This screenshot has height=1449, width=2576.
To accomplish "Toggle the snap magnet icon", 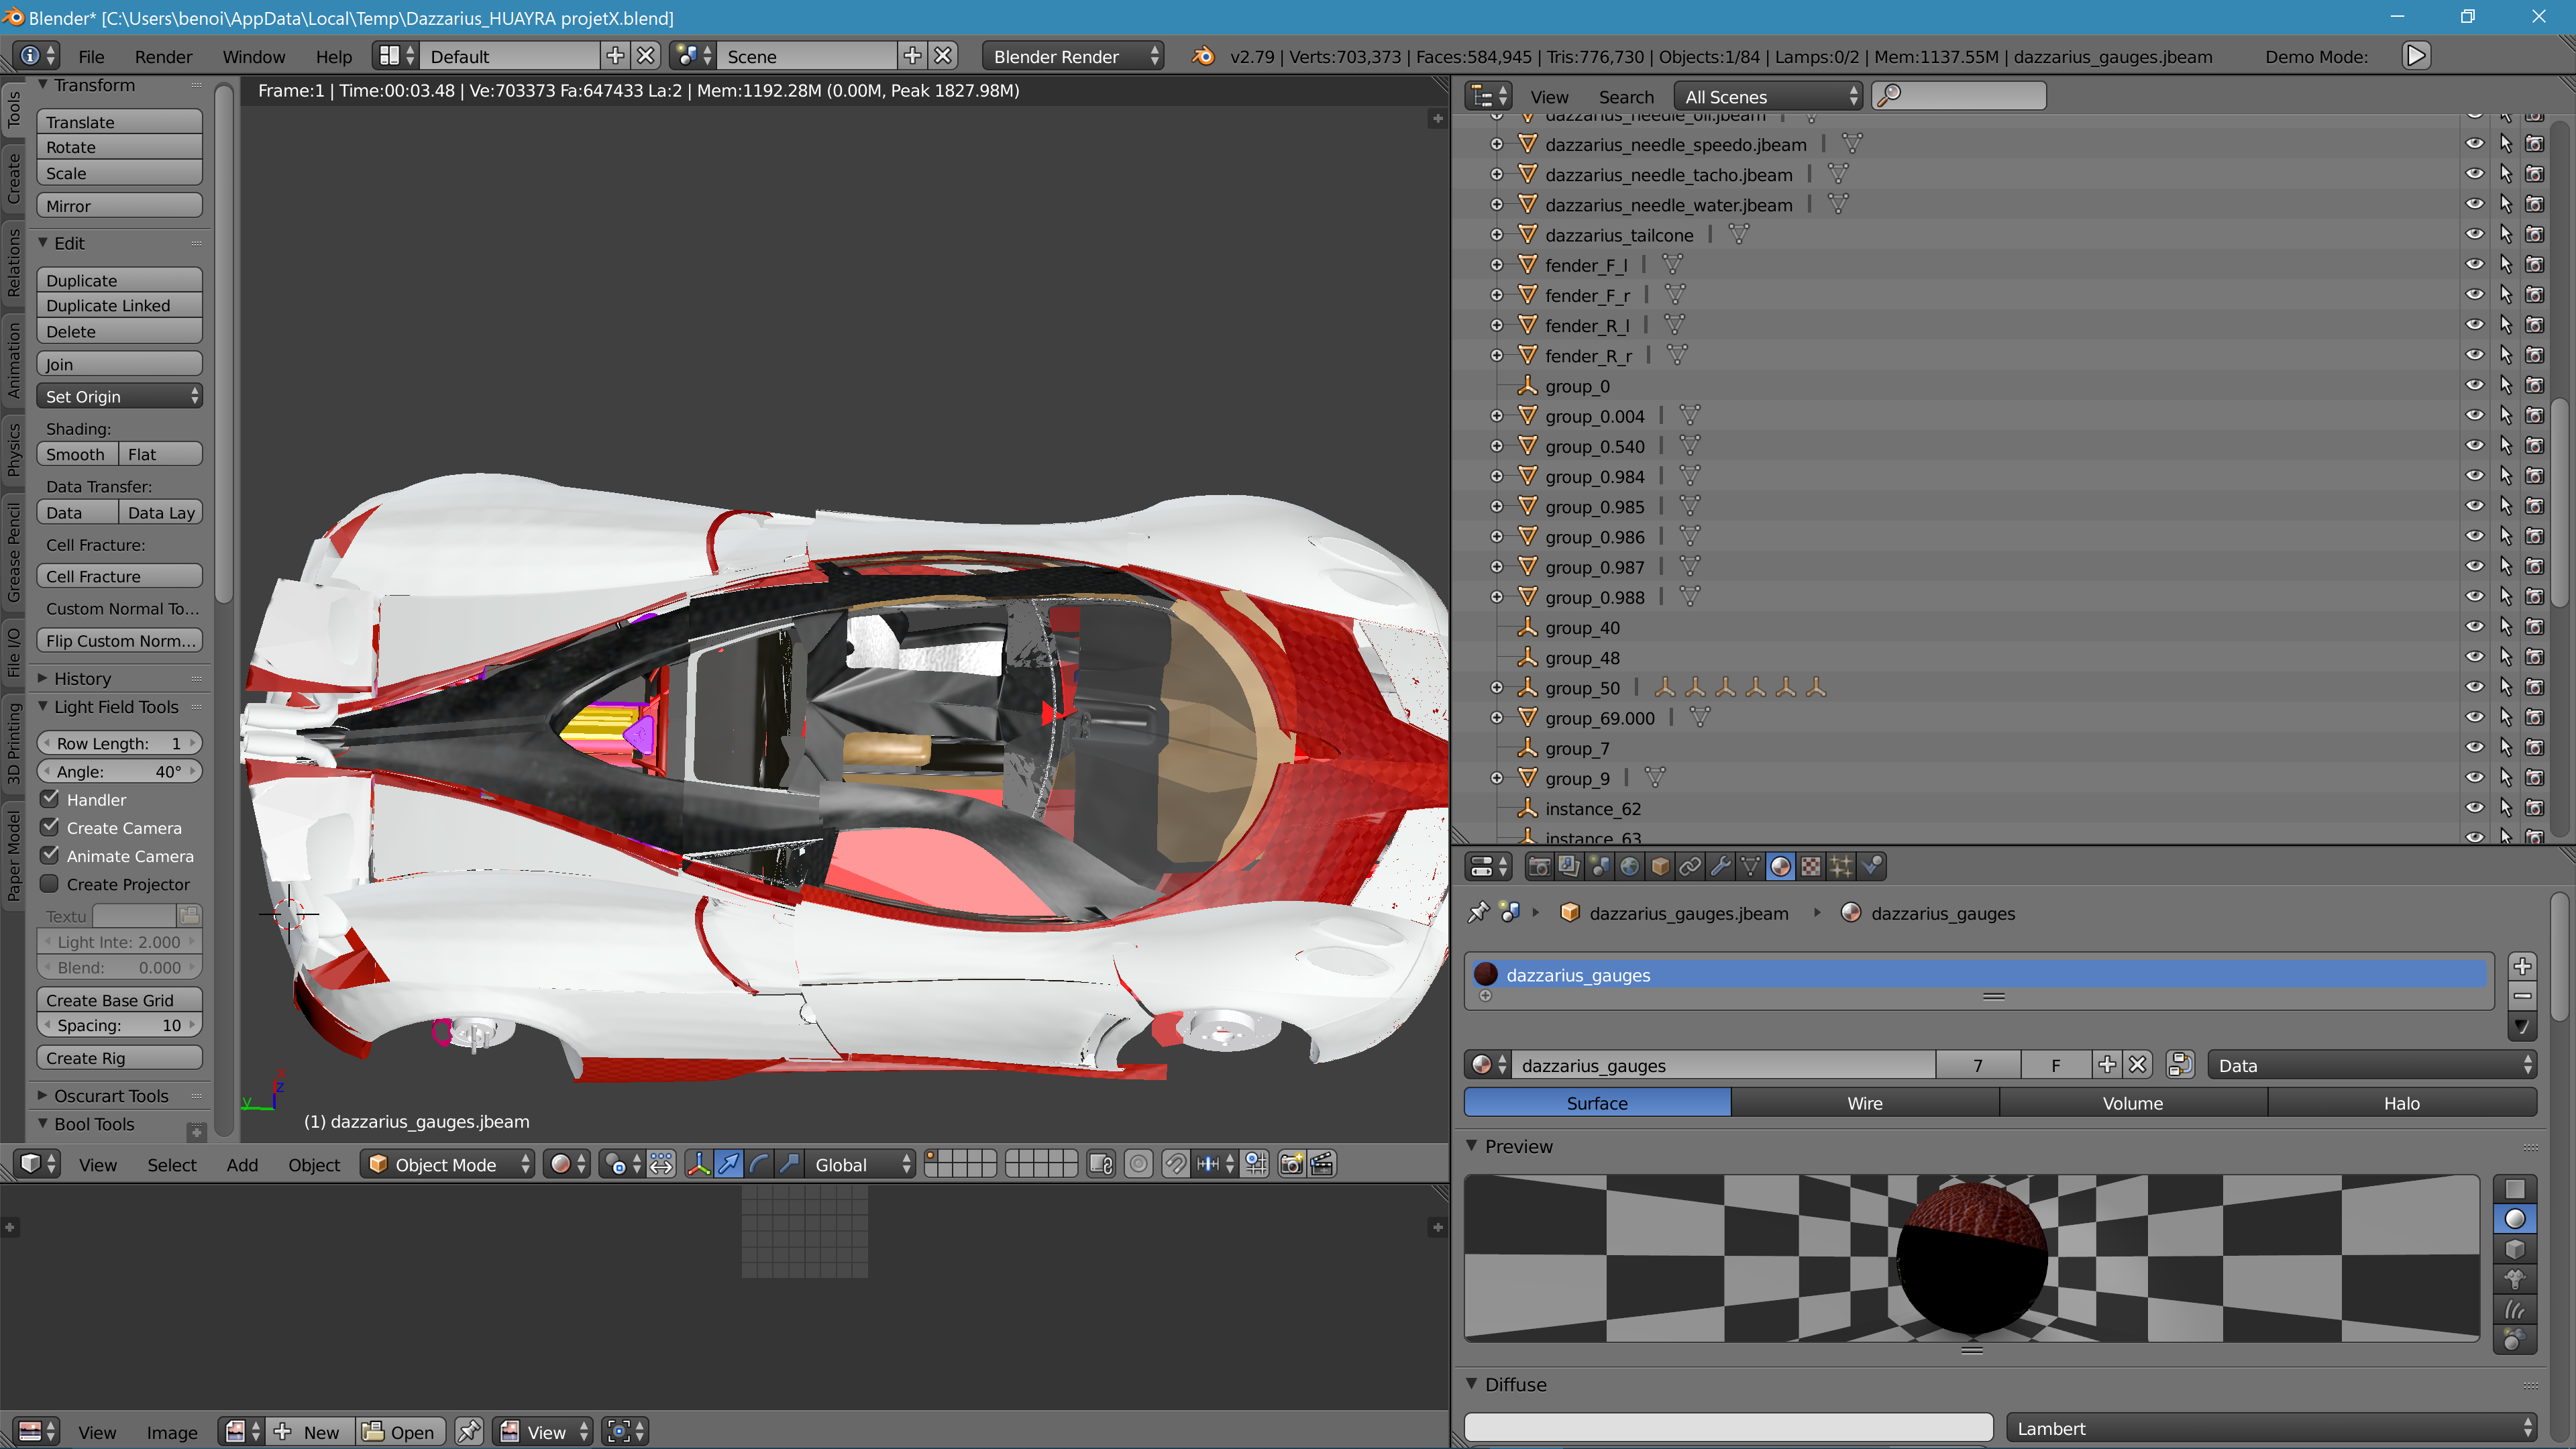I will (x=1176, y=1164).
